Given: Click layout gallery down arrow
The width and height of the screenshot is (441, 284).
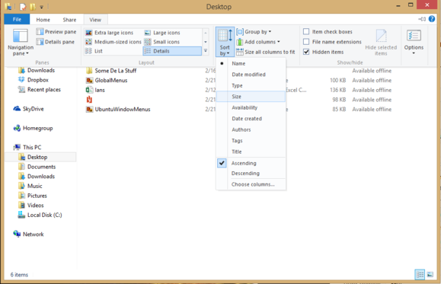Looking at the screenshot, I should pyautogui.click(x=206, y=42).
